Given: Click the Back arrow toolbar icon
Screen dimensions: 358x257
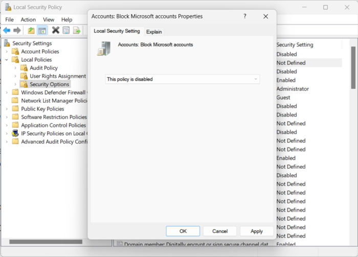Looking at the screenshot, I should tap(7, 30).
